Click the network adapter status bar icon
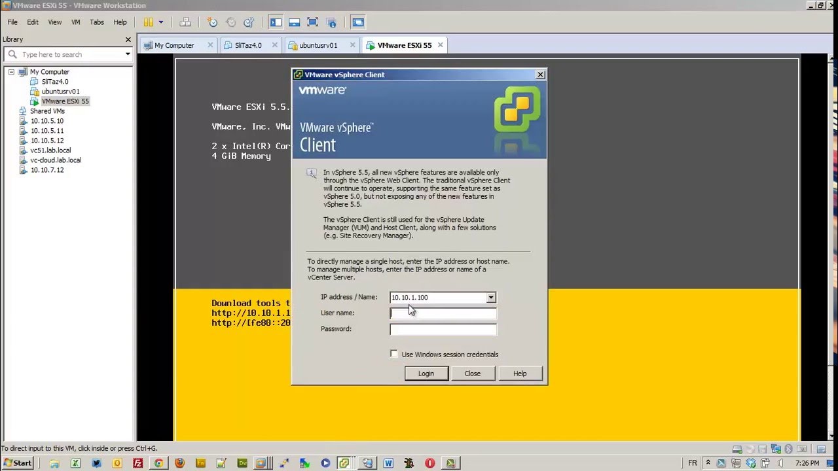 pyautogui.click(x=776, y=449)
